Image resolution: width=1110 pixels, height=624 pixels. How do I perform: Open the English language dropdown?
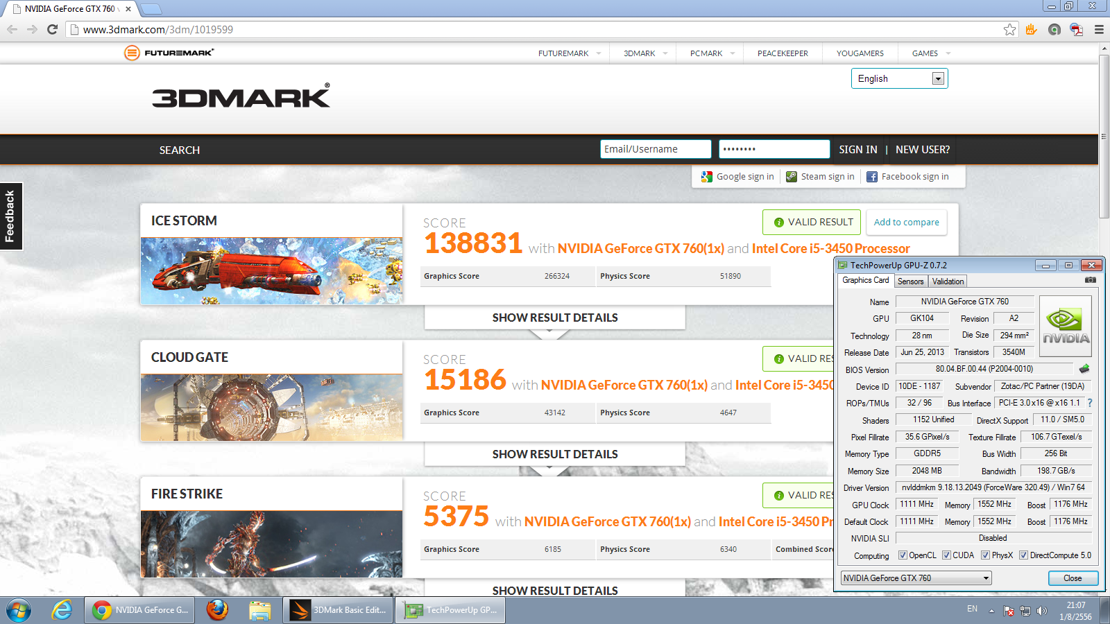coord(900,78)
